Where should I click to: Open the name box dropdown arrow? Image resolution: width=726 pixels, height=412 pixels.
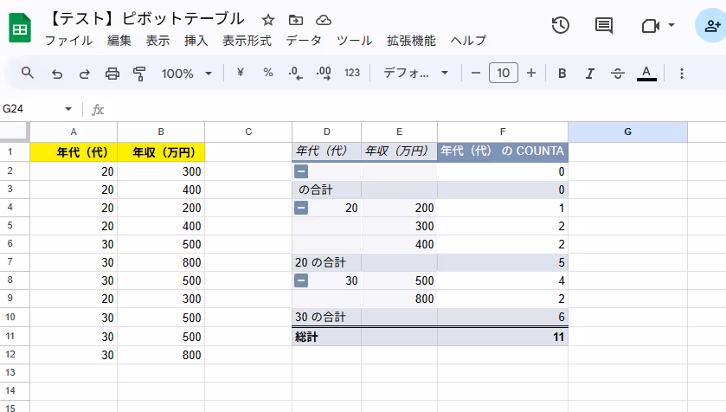(x=68, y=109)
